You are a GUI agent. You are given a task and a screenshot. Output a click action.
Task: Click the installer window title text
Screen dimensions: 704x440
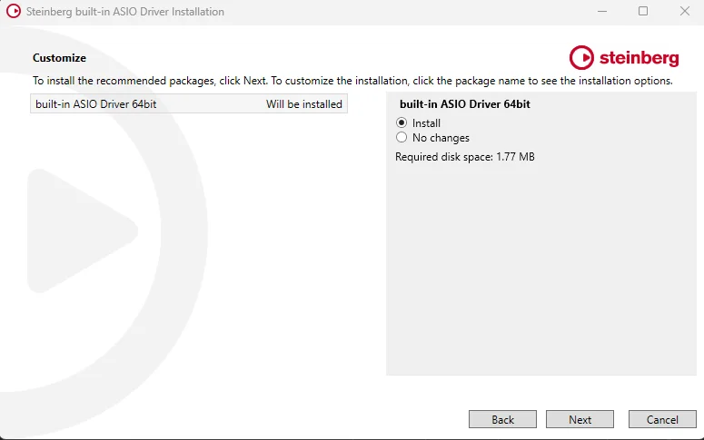pyautogui.click(x=124, y=12)
